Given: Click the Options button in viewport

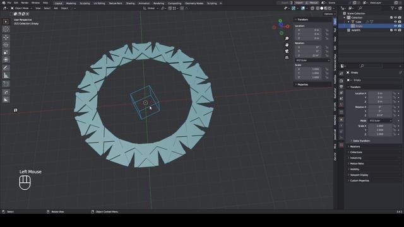Looking at the screenshot, I should (x=330, y=14).
